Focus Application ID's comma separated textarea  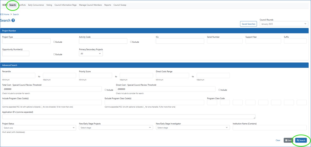[x=129, y=117]
